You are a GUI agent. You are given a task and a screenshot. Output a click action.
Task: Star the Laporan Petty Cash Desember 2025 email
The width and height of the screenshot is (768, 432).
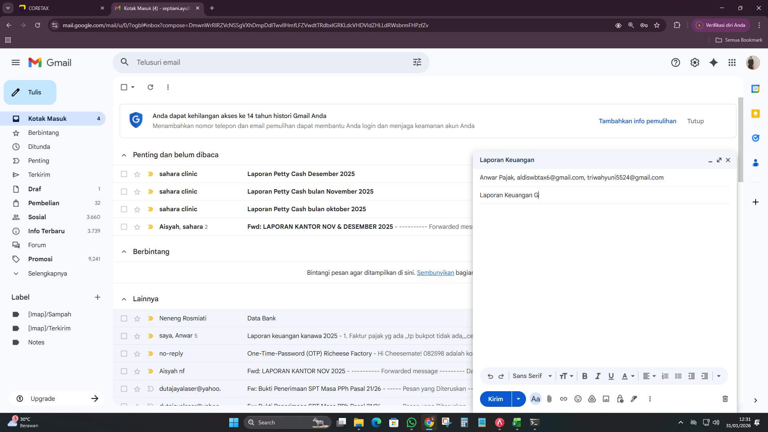point(137,174)
